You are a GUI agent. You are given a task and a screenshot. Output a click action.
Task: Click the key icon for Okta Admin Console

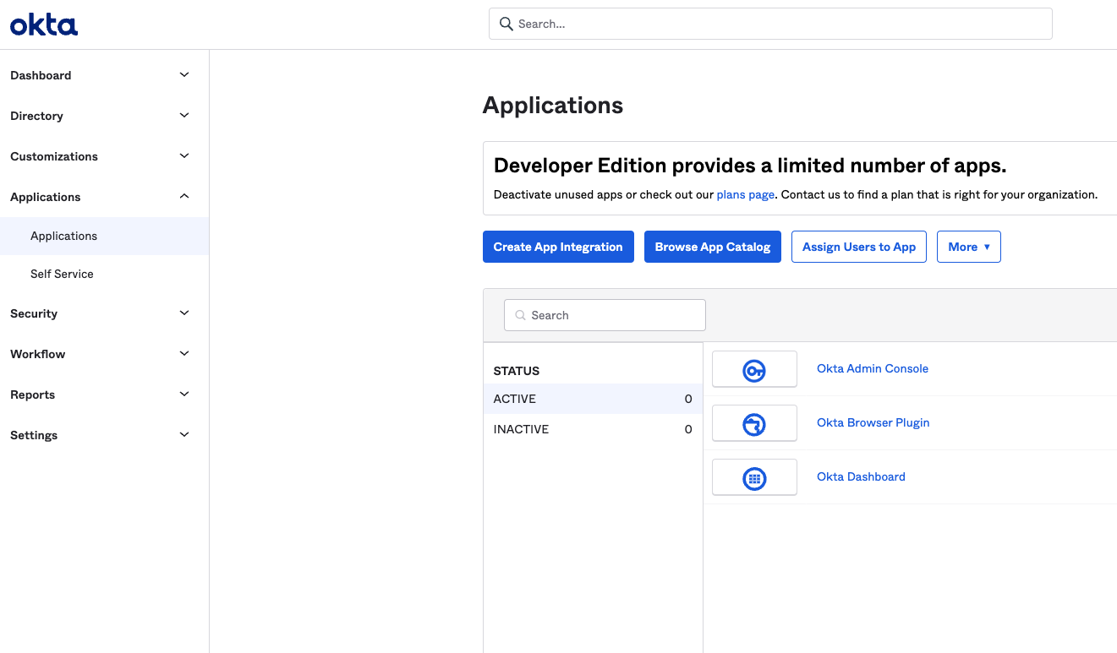pos(753,369)
